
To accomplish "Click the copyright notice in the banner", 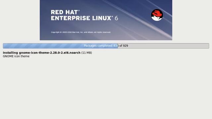I will click(81, 32).
